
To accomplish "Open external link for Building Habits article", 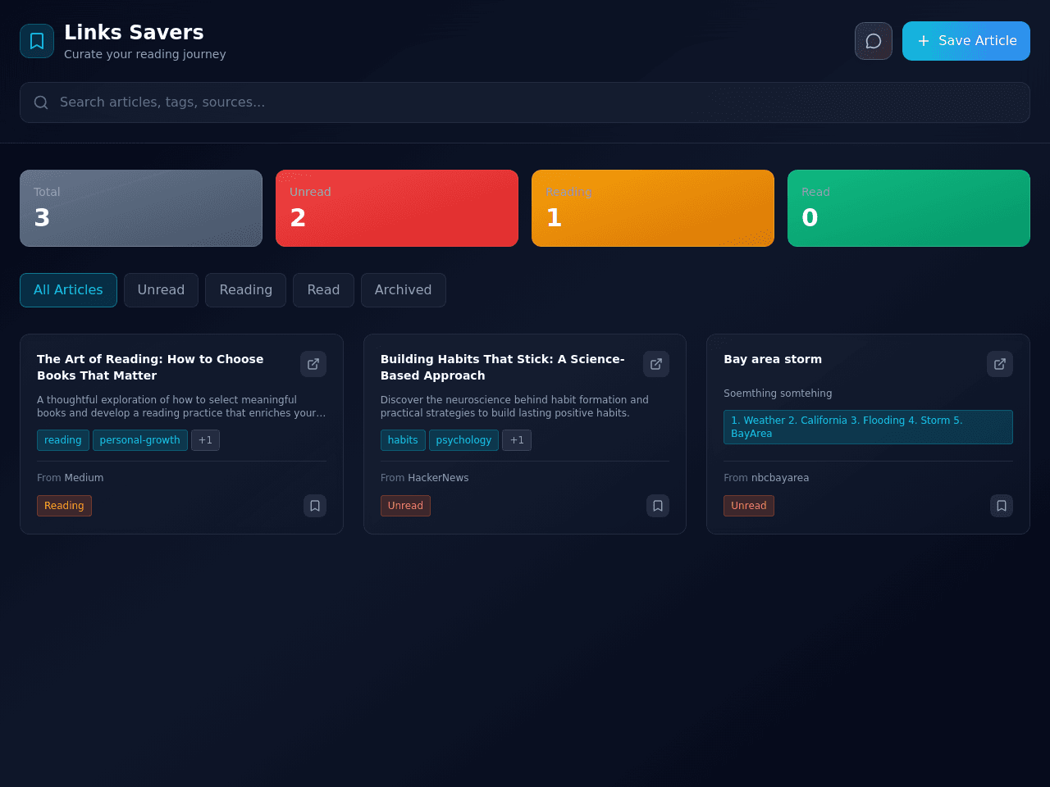I will tap(656, 364).
